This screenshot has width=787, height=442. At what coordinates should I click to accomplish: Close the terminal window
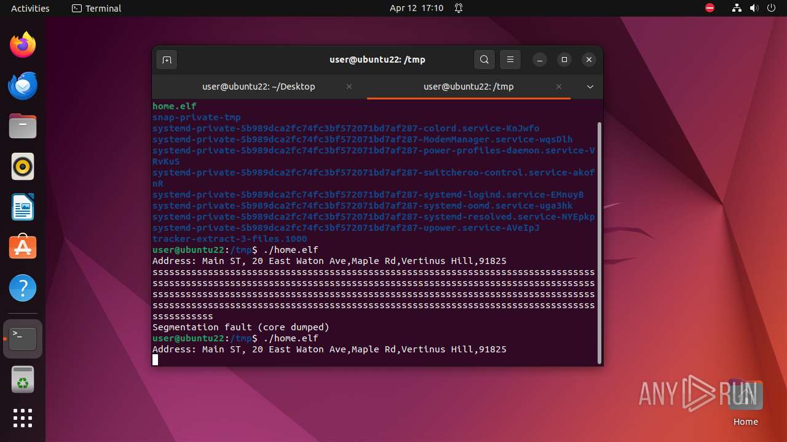pyautogui.click(x=589, y=60)
